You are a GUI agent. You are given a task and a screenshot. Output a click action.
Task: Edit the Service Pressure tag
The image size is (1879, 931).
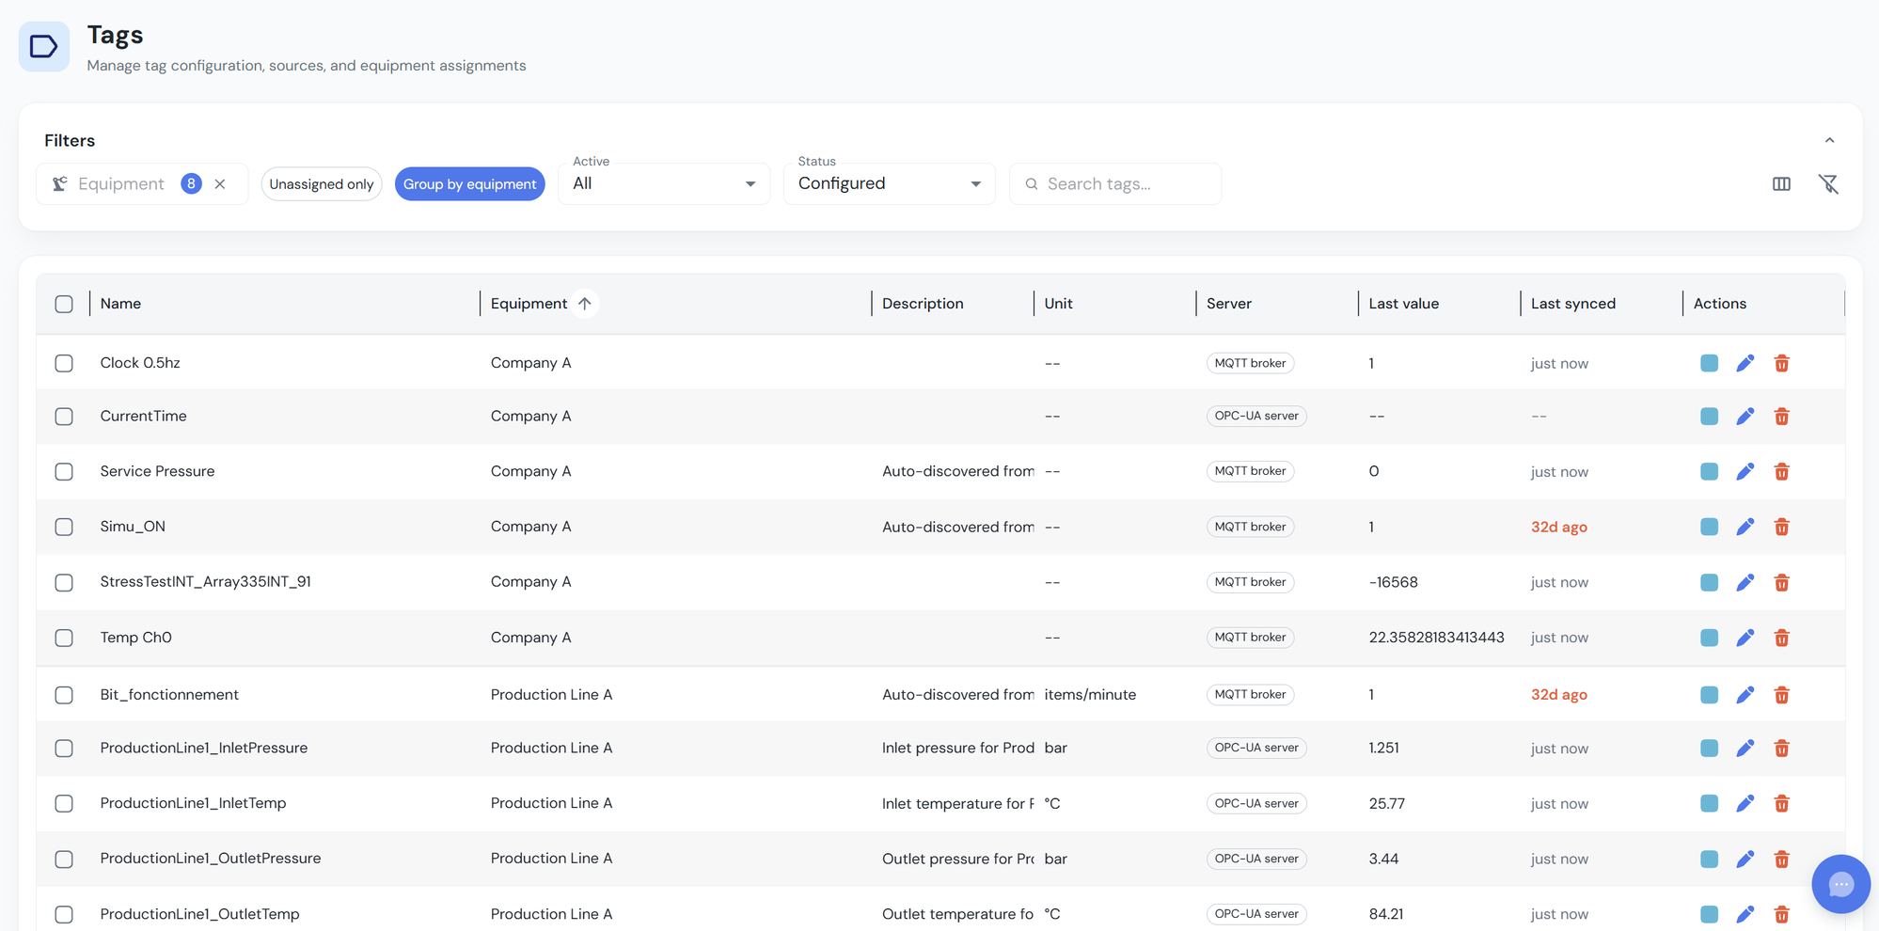pos(1745,471)
